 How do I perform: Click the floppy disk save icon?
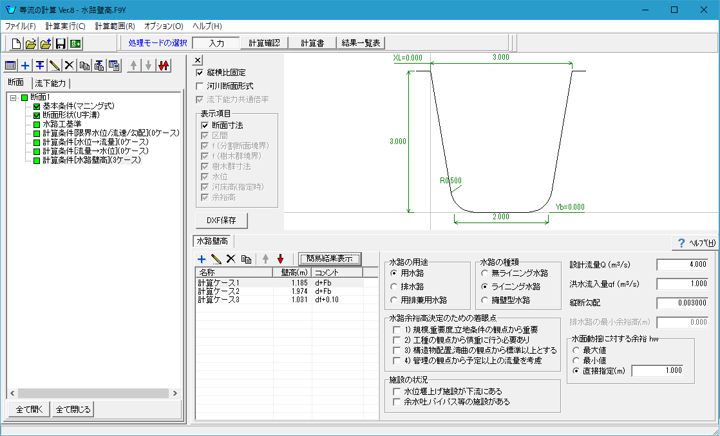click(61, 44)
